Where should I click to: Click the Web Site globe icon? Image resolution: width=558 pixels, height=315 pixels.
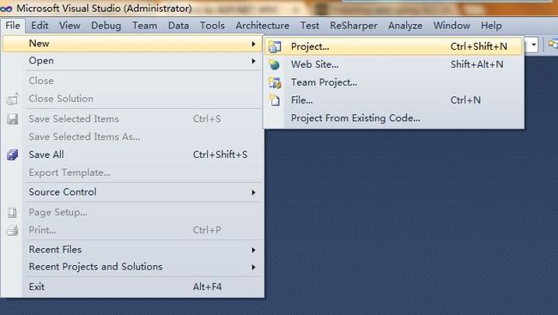point(275,64)
